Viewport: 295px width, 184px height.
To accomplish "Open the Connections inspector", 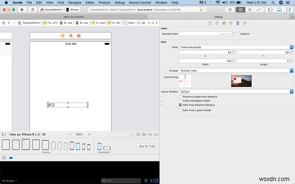I will [244, 23].
